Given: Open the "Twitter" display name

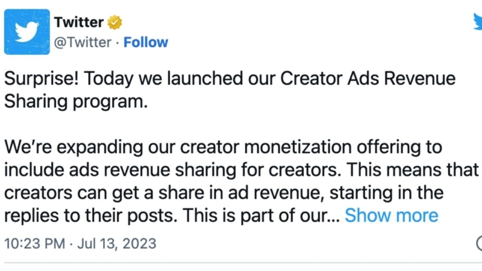Looking at the screenshot, I should coord(78,23).
